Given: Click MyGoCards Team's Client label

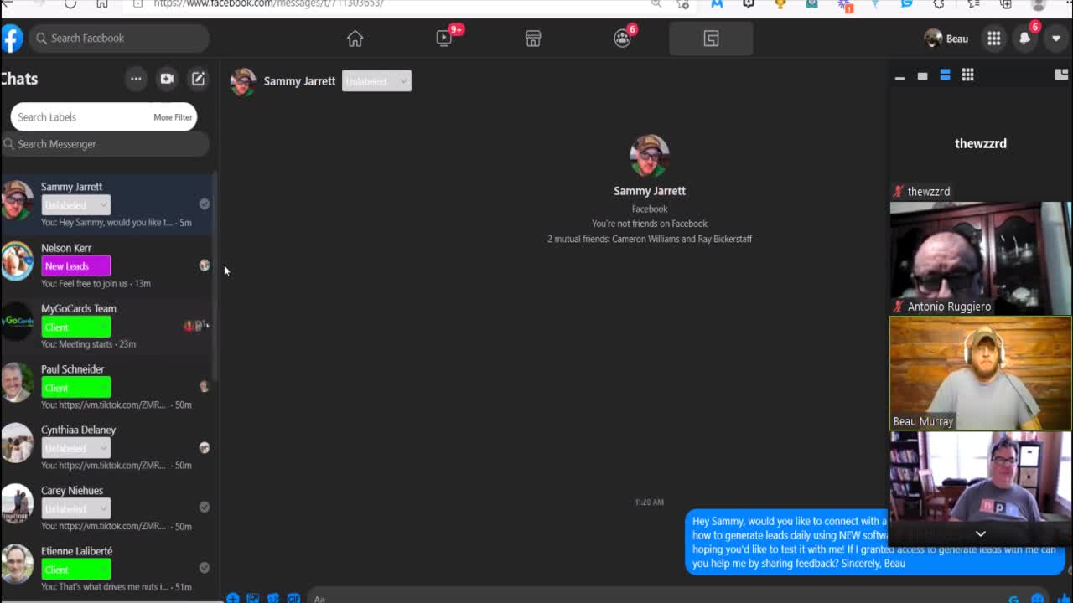Looking at the screenshot, I should click(75, 327).
